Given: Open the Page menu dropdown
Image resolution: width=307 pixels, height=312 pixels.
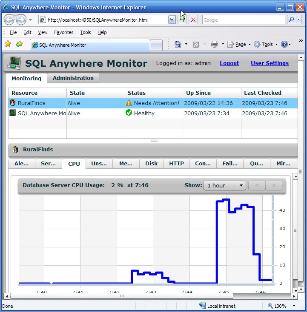Looking at the screenshot, I should [239, 44].
